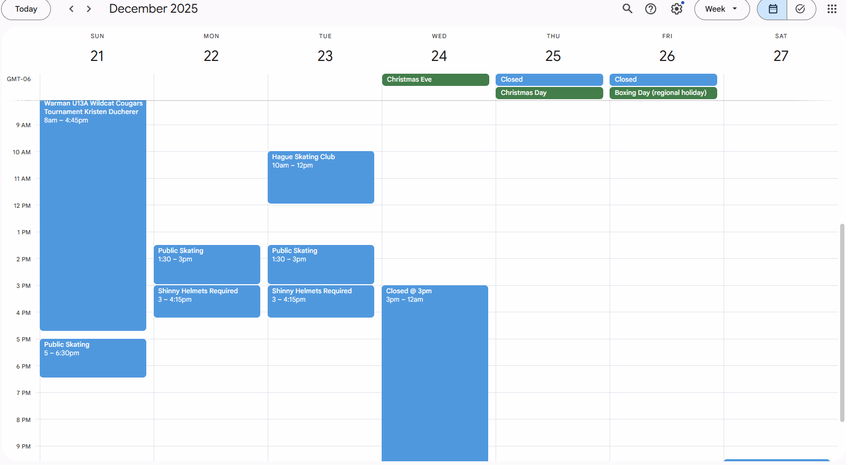
Task: Select Sunday 21 date header
Action: click(x=97, y=56)
